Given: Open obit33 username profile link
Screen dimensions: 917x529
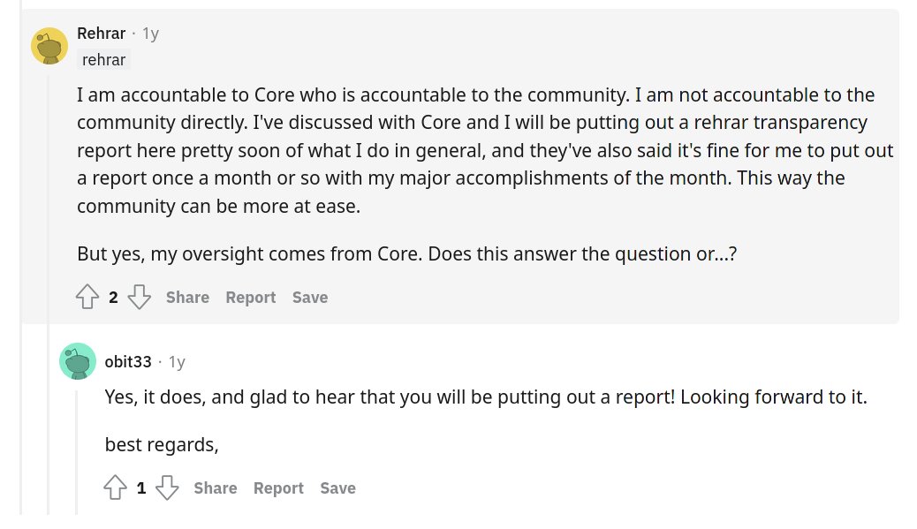Looking at the screenshot, I should coord(128,362).
